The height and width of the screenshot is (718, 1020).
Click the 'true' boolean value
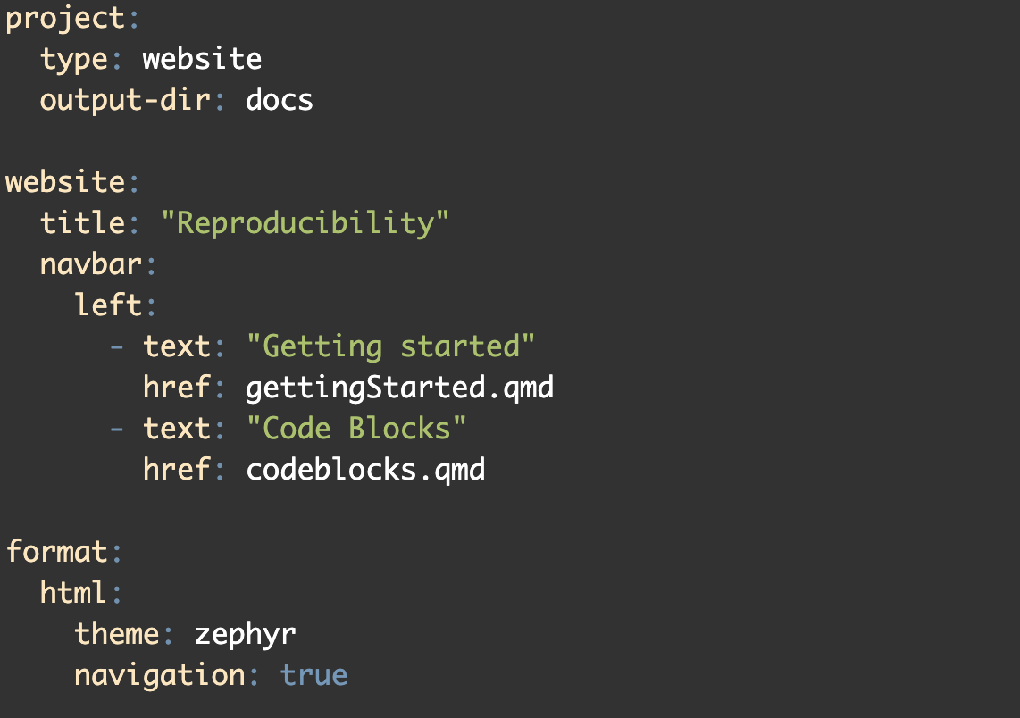[314, 676]
